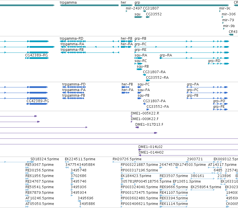Click the RE61114.5prime EST label
Screen dimensions: 238x208
click(174, 204)
